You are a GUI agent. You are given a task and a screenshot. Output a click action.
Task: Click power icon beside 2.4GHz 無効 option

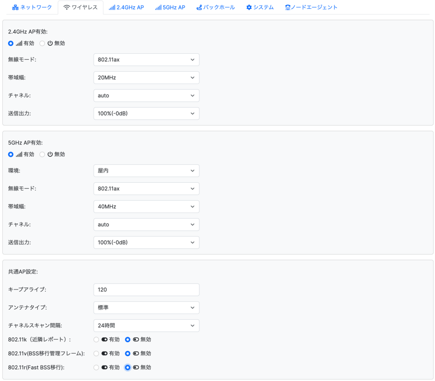click(x=50, y=43)
